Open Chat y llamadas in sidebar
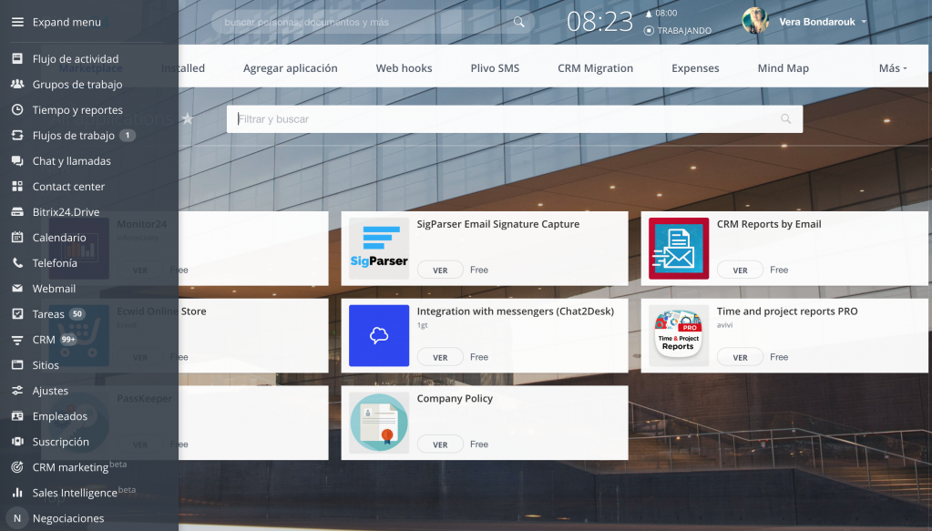This screenshot has height=531, width=932. click(x=71, y=161)
